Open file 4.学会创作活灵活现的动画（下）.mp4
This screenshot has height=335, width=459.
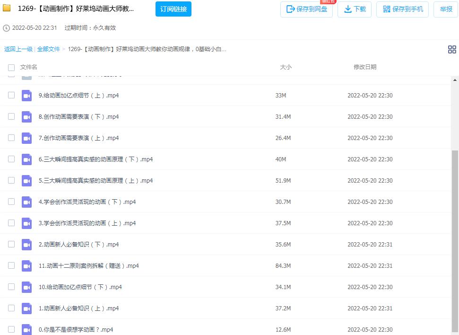[87, 202]
